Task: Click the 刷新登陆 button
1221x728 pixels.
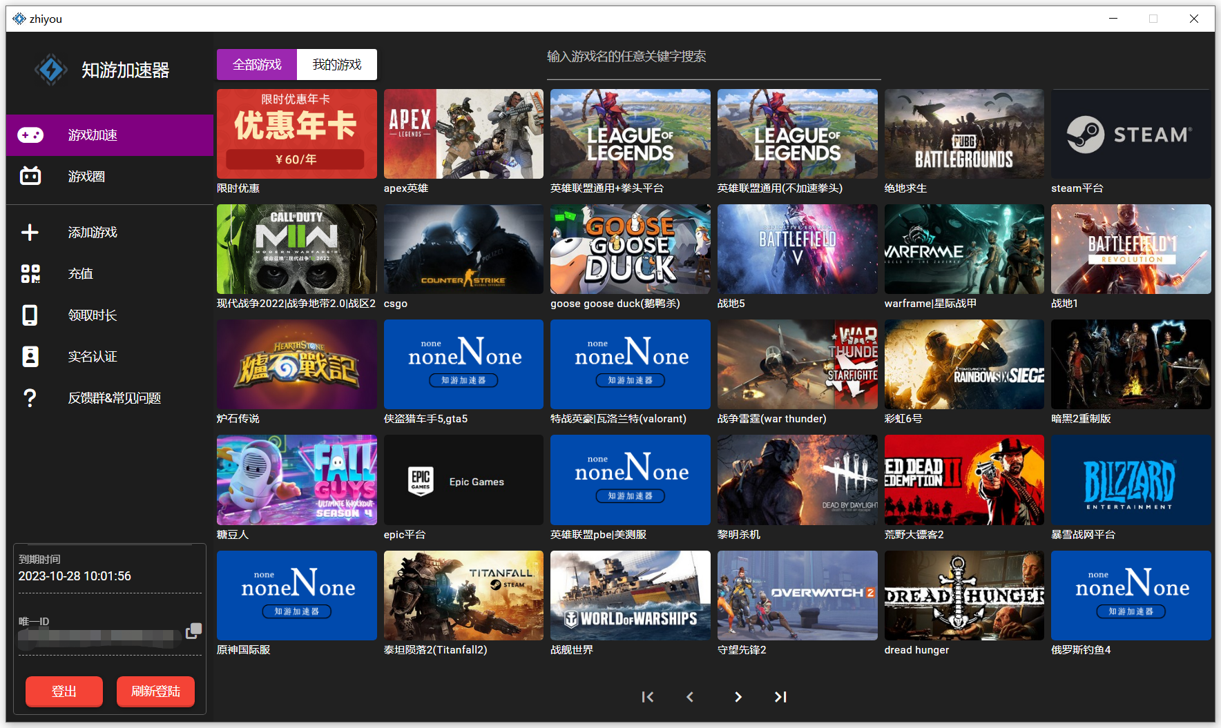Action: coord(155,691)
